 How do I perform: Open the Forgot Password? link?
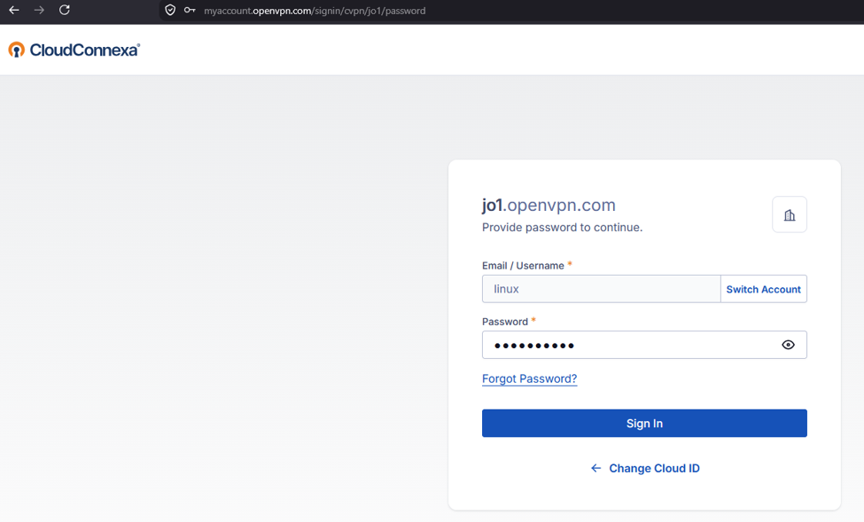point(529,378)
